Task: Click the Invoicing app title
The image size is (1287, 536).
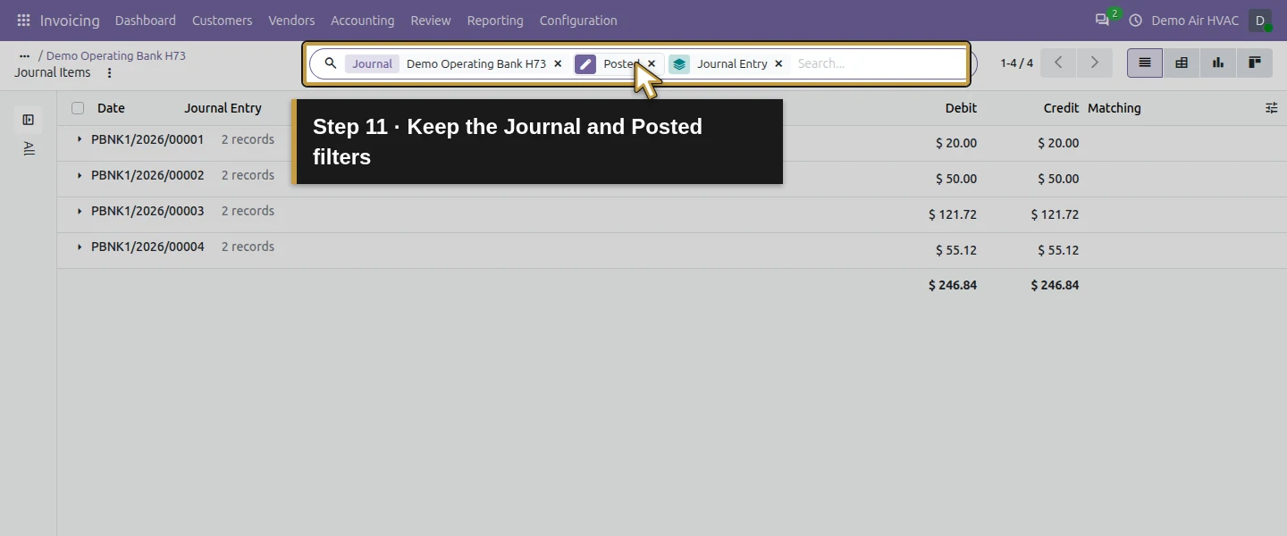Action: (70, 20)
